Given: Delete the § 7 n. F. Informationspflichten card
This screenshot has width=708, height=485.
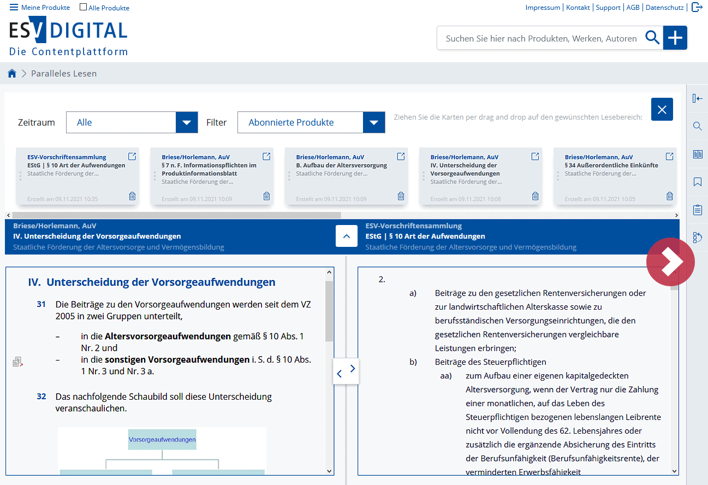Looking at the screenshot, I should [x=266, y=196].
